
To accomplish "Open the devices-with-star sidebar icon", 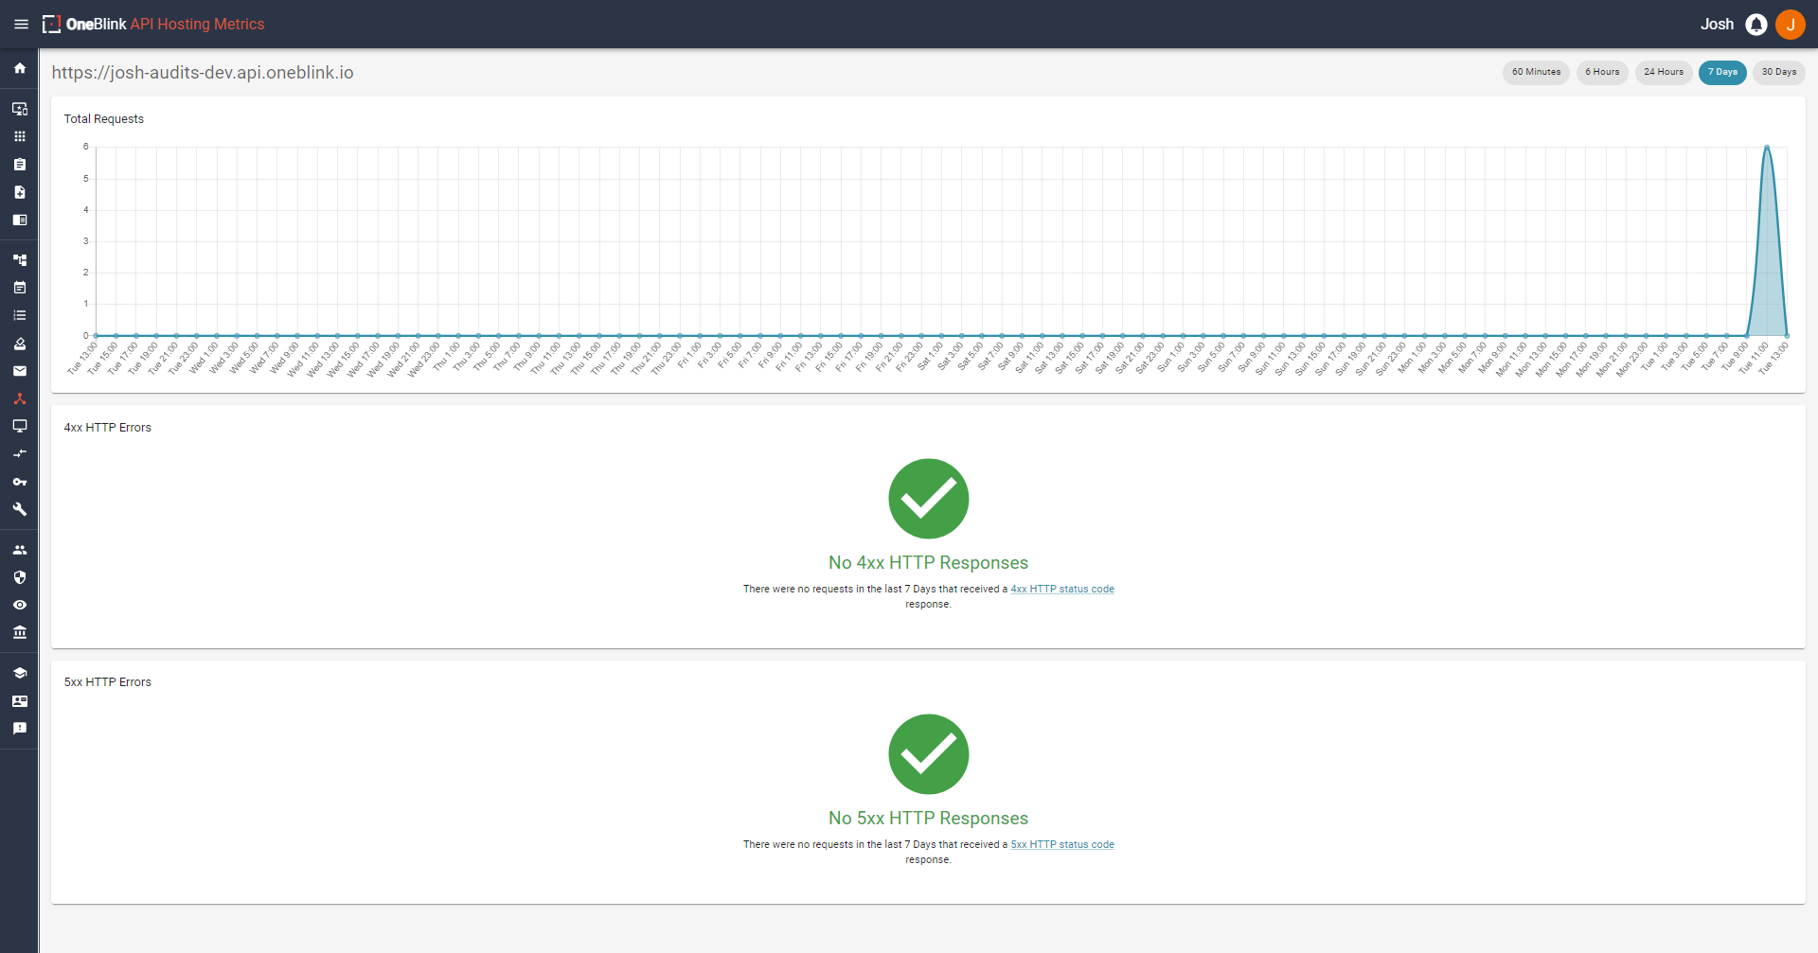I will [x=20, y=109].
